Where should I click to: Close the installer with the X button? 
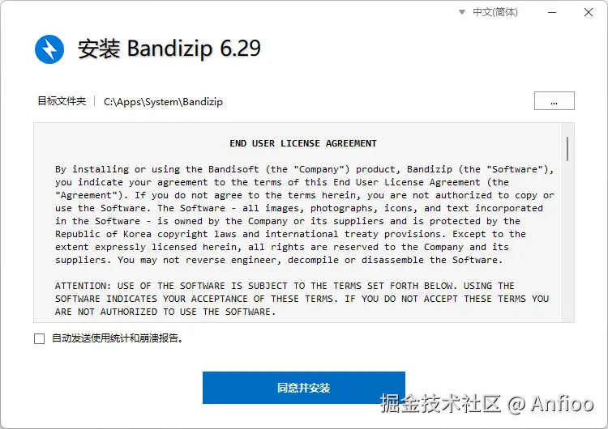tap(589, 12)
